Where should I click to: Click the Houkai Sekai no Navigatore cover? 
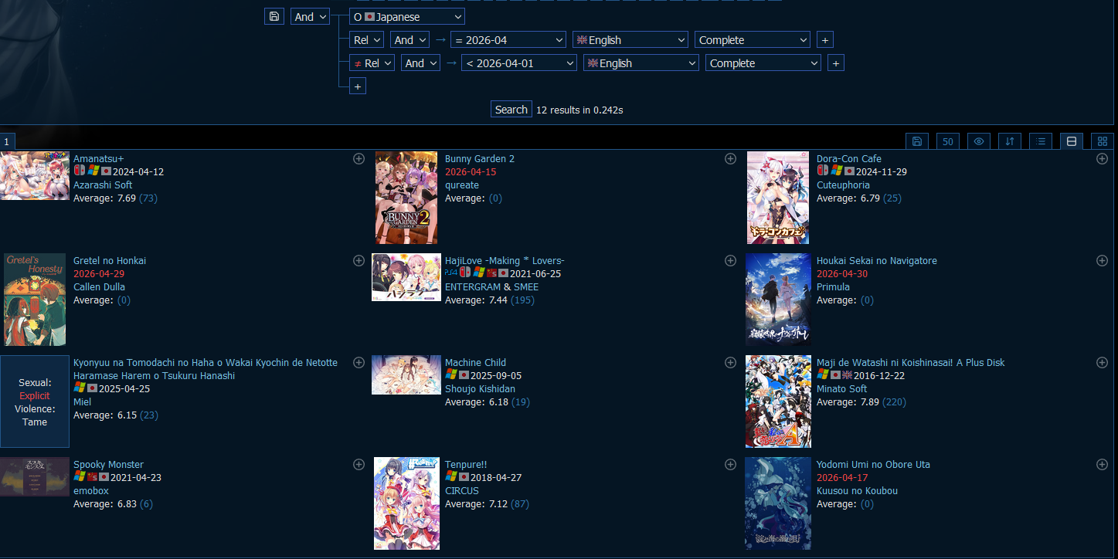pyautogui.click(x=778, y=300)
